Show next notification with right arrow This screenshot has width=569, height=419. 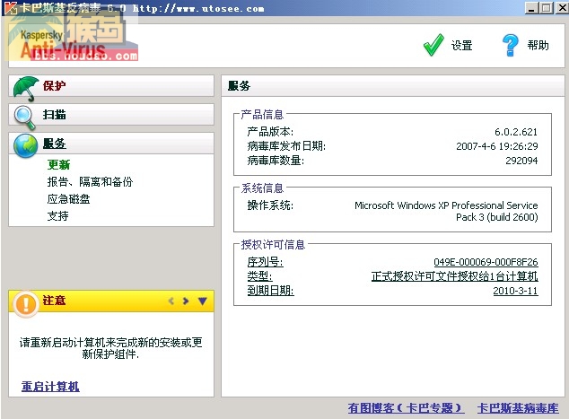186,301
